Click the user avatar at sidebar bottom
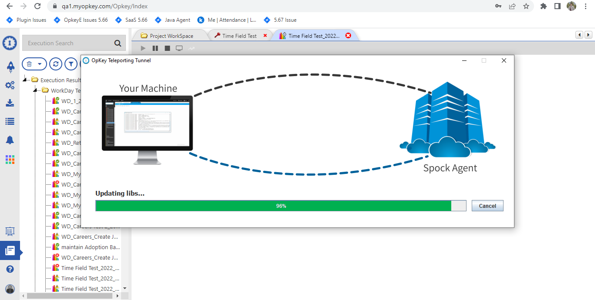Screen dimensions: 595x300 point(10,289)
